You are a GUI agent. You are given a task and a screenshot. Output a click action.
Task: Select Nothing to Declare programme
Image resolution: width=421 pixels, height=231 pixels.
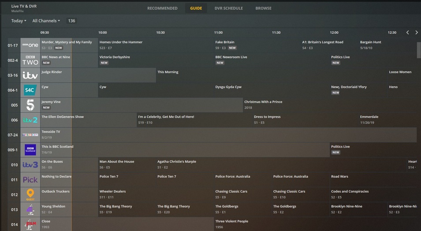tap(69, 180)
